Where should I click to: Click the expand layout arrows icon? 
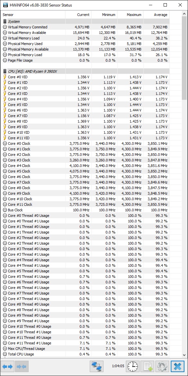coord(7,367)
